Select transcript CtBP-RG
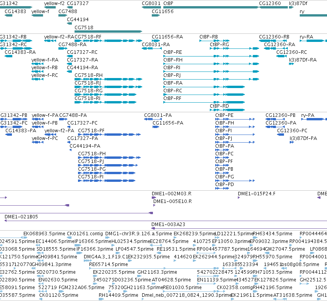 click(219, 45)
